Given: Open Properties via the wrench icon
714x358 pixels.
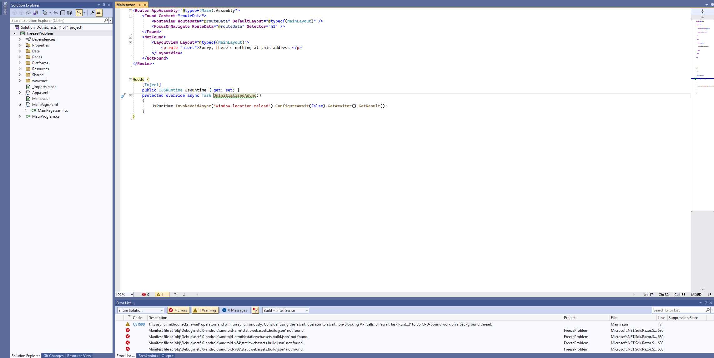Looking at the screenshot, I should click(92, 13).
